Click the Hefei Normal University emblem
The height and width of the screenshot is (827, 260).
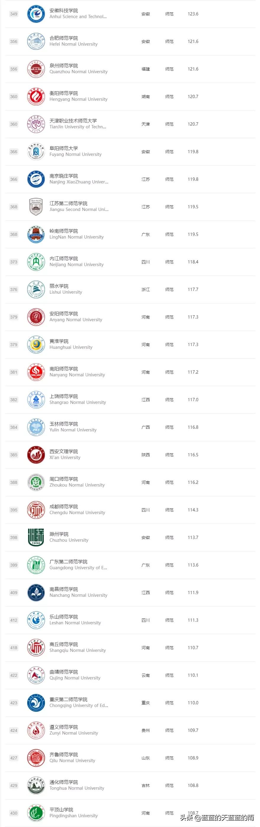tap(36, 42)
